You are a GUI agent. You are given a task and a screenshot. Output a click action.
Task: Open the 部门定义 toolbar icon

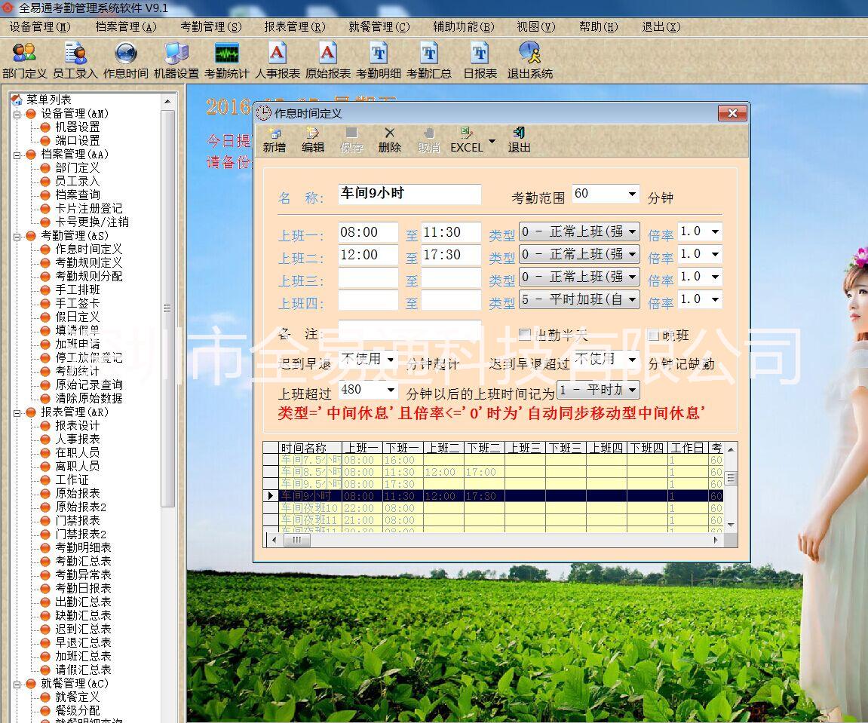click(24, 60)
